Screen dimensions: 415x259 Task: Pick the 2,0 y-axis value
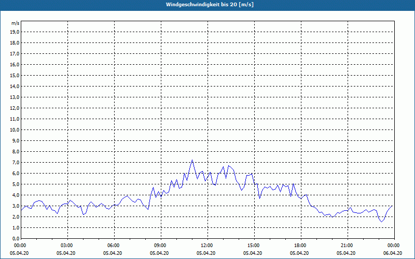(x=16, y=217)
